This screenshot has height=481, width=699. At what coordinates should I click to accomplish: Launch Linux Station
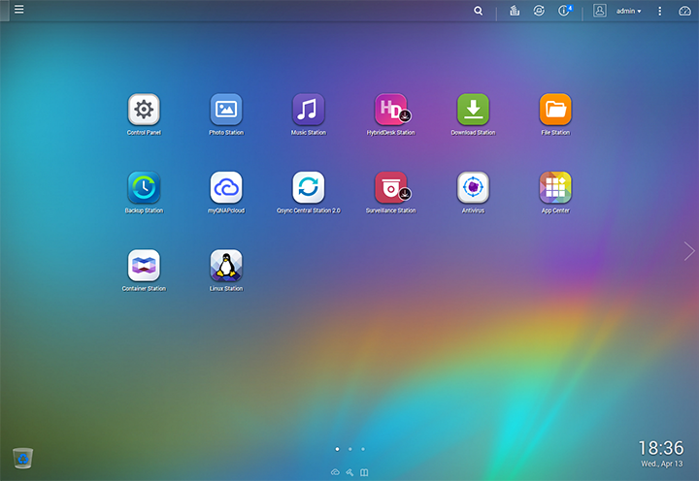coord(226,266)
